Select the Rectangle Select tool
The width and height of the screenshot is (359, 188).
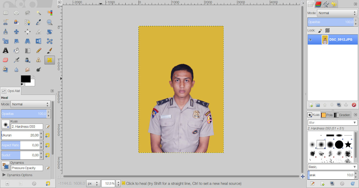point(5,13)
